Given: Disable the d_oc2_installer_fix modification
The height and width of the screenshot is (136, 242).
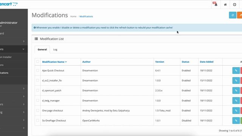Looking at the screenshot, I should 241,80.
